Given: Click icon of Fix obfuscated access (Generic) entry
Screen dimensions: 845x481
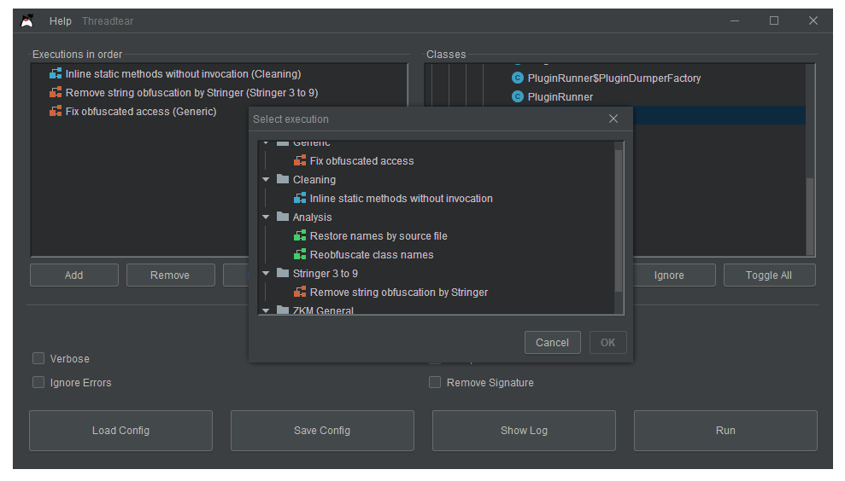Looking at the screenshot, I should pos(56,112).
